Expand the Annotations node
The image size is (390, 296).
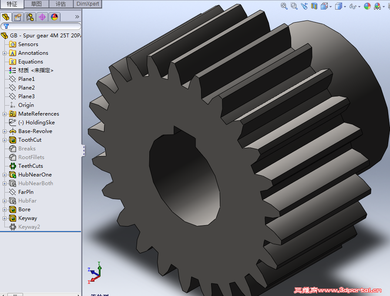point(4,53)
